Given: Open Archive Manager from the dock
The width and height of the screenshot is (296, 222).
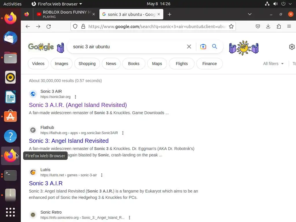Looking at the screenshot, I should [x=10, y=195].
